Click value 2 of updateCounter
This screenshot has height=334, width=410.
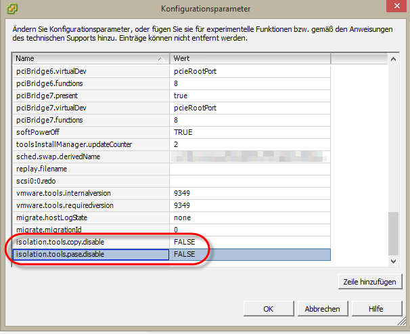(x=250, y=144)
